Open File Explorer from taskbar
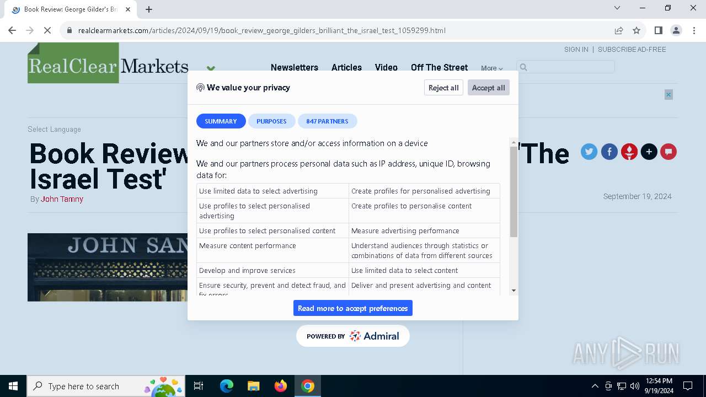 coord(253,386)
